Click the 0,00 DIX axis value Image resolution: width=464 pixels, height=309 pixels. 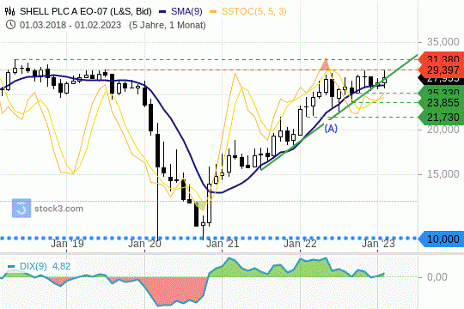click(x=437, y=277)
